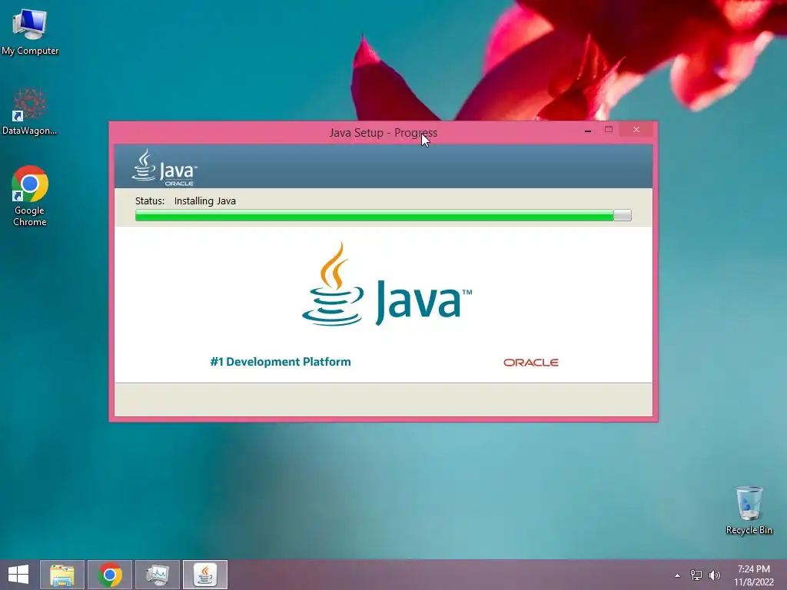Open the volume speaker tray icon
This screenshot has height=590, width=787.
point(714,575)
